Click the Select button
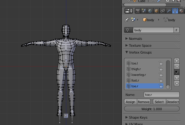The image size is (185, 125). tap(159, 102)
